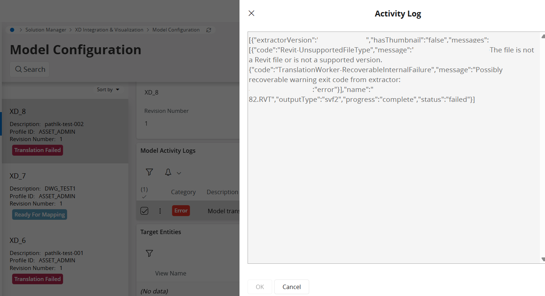Click the magnifier Search button
This screenshot has height=296, width=545.
(x=30, y=69)
